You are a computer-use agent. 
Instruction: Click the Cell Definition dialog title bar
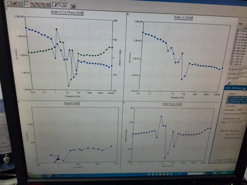(236, 88)
